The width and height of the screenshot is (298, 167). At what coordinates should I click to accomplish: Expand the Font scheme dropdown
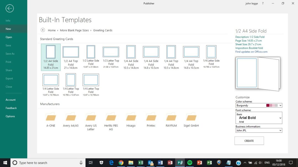[x=280, y=118]
